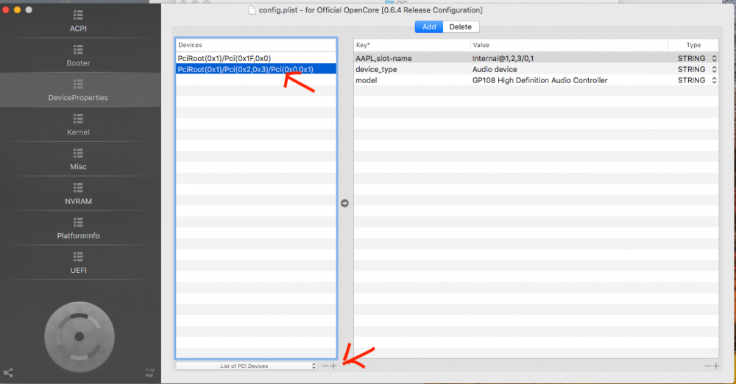Switch to the NVRAM sidebar section
The image size is (736, 384).
click(79, 194)
